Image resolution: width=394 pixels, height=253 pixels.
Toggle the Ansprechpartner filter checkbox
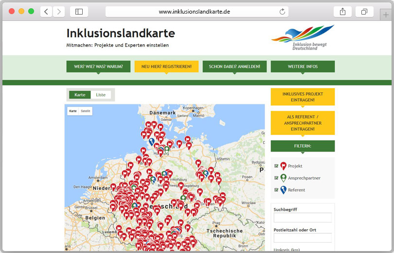point(276,178)
